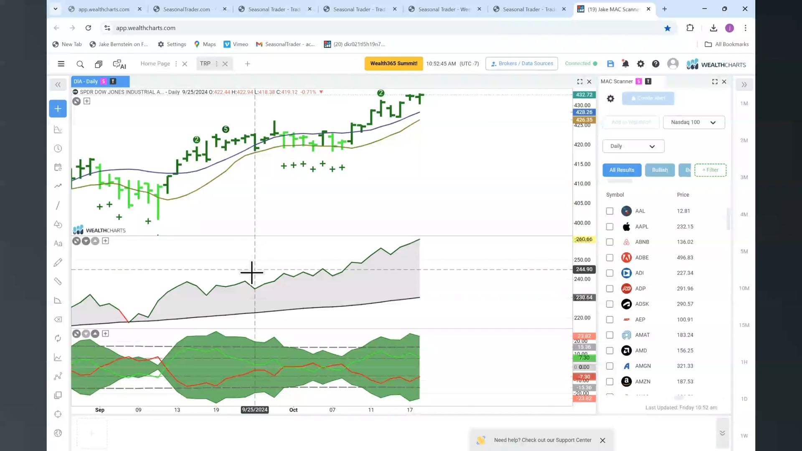The height and width of the screenshot is (451, 802).
Task: Check the AAPL symbol checkbox
Action: pyautogui.click(x=610, y=227)
